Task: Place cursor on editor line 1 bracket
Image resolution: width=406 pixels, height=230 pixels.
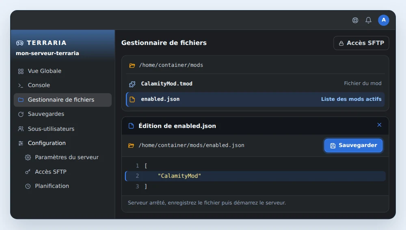Action: [x=146, y=166]
